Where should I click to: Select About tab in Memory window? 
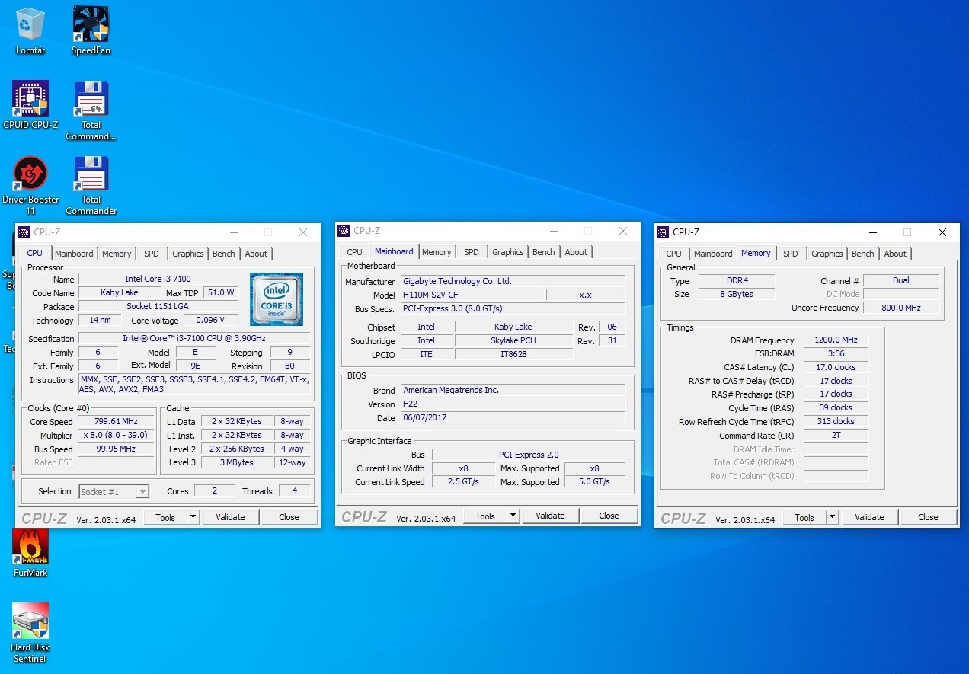point(895,254)
